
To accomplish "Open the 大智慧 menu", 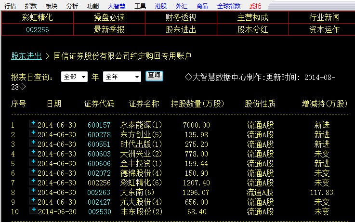I will click(x=117, y=6).
